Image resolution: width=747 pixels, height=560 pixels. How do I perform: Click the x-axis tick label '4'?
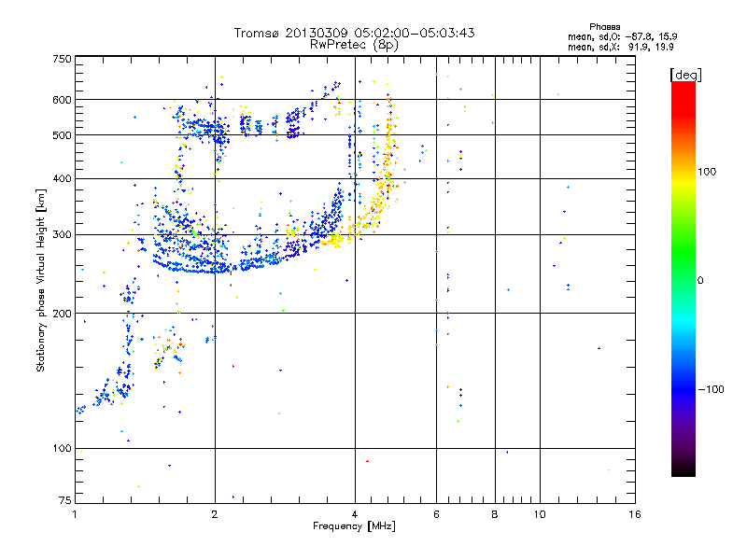point(355,514)
